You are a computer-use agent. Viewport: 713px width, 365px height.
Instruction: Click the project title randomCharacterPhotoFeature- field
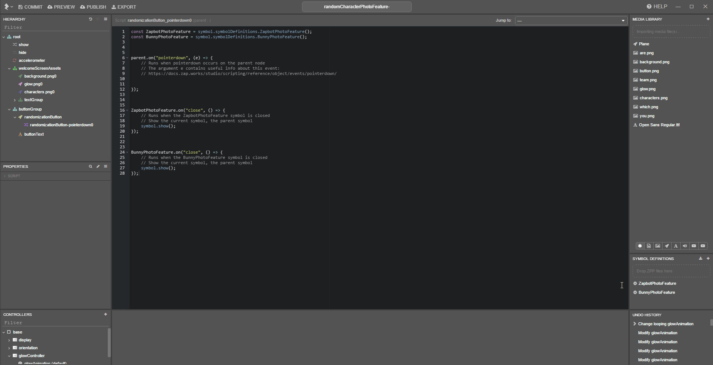[357, 7]
